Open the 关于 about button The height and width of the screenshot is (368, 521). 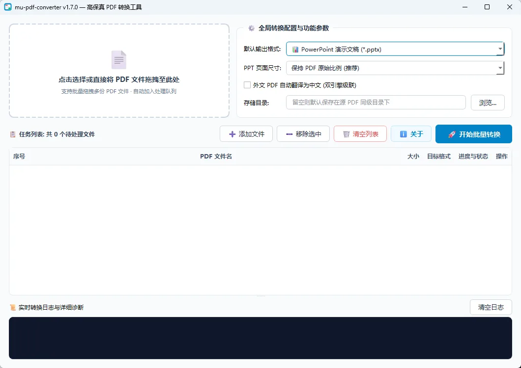point(411,134)
